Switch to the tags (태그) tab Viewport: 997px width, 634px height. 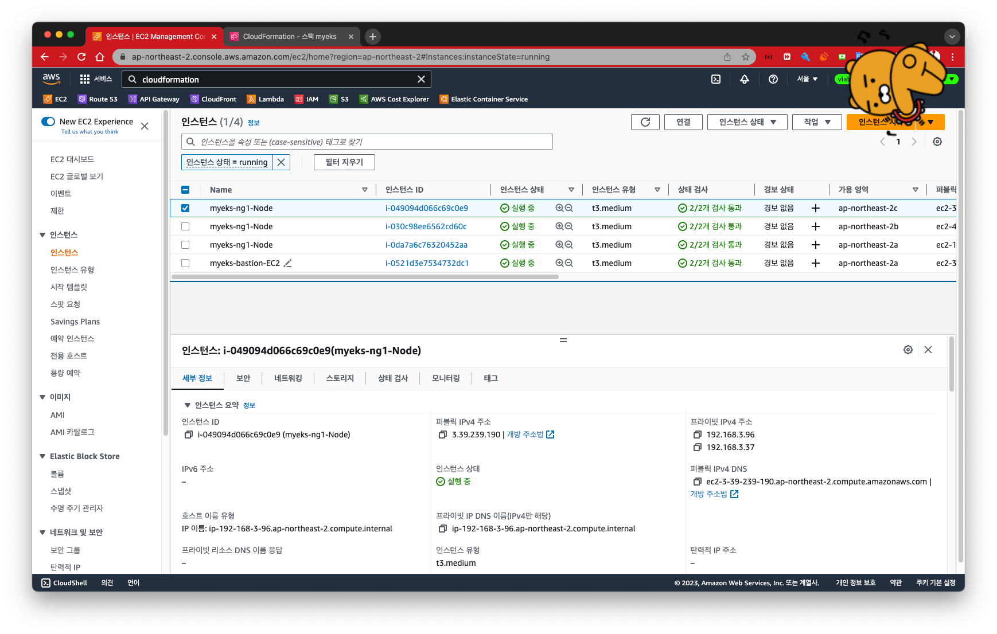coord(491,378)
